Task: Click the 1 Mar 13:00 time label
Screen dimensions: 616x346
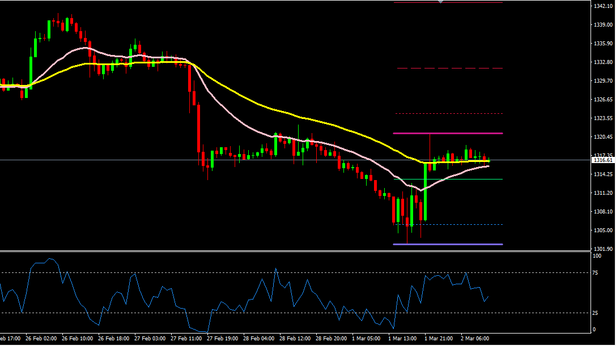Action: tap(402, 339)
